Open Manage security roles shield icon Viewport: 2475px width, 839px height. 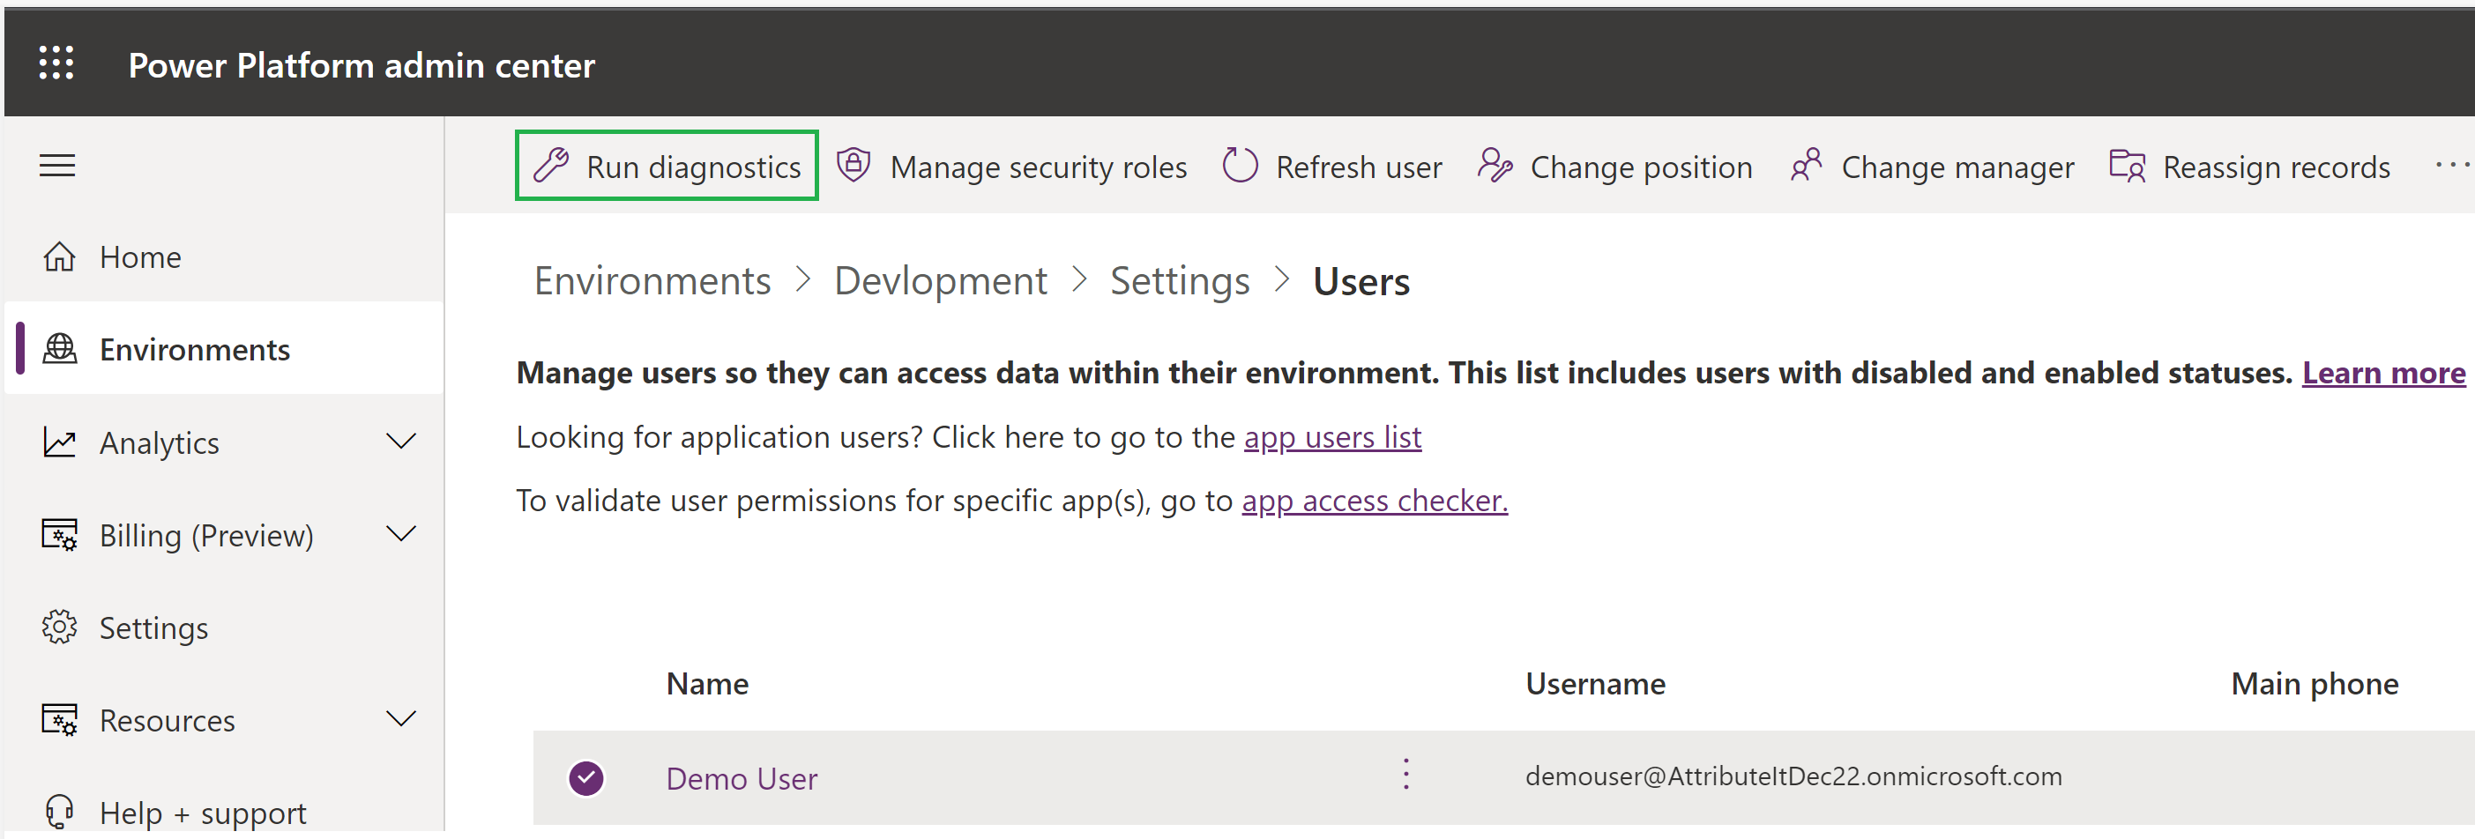[854, 164]
